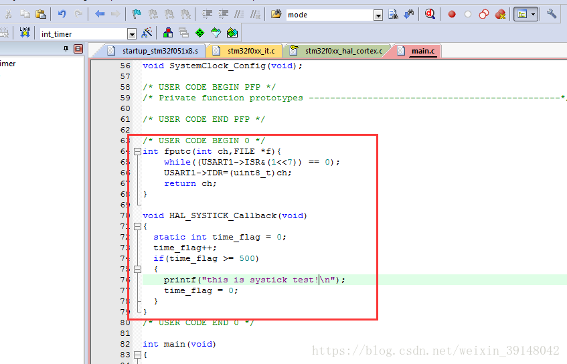Click the Private function prototypes comment

pyautogui.click(x=354, y=98)
